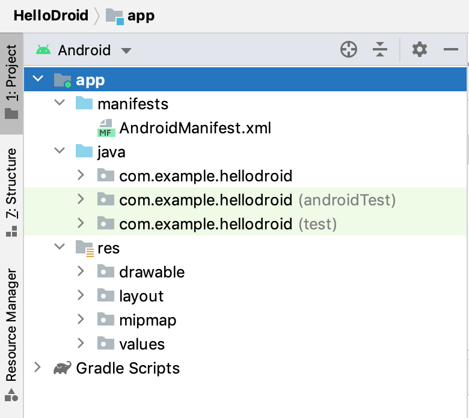Click the Android robot icon in the view selector
469x418 pixels.
click(43, 50)
